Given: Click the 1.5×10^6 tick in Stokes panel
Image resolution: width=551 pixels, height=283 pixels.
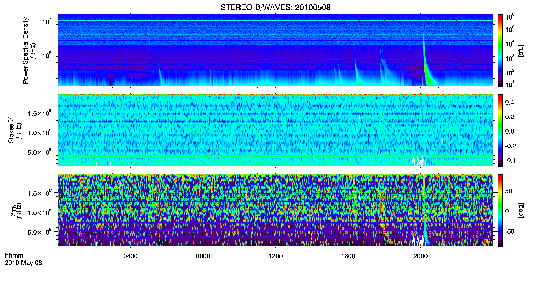Looking at the screenshot, I should (x=40, y=113).
